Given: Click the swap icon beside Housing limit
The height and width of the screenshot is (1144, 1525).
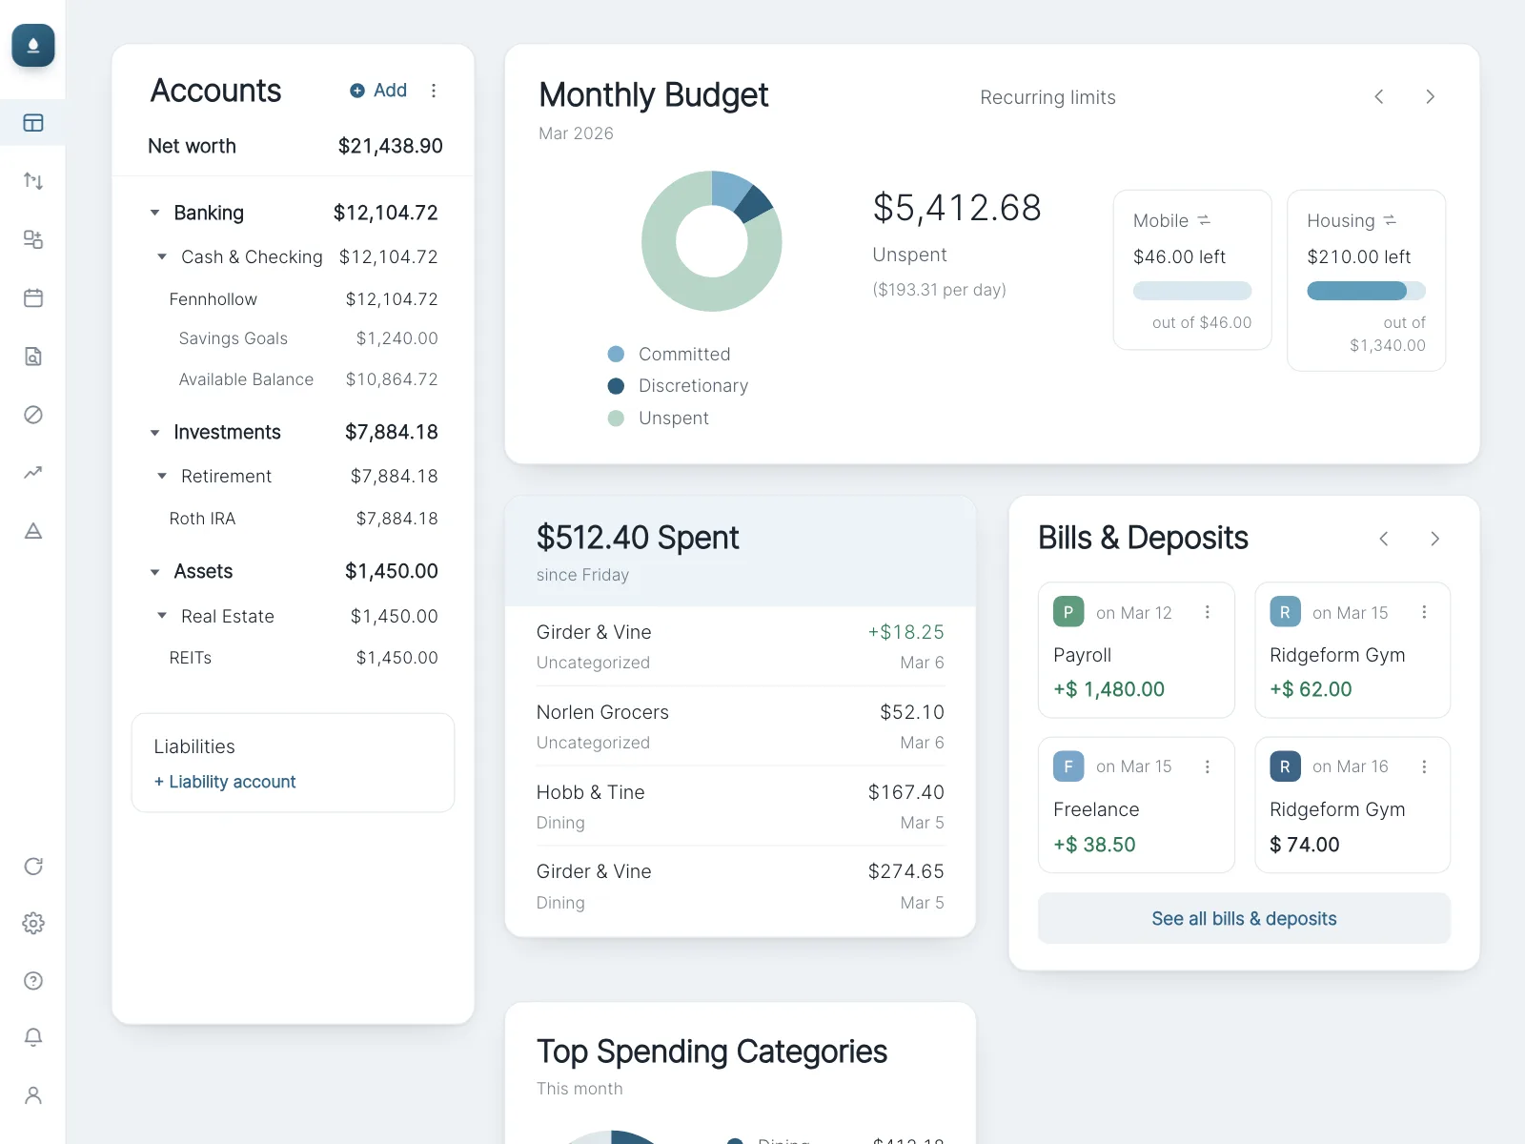Looking at the screenshot, I should pos(1390,220).
